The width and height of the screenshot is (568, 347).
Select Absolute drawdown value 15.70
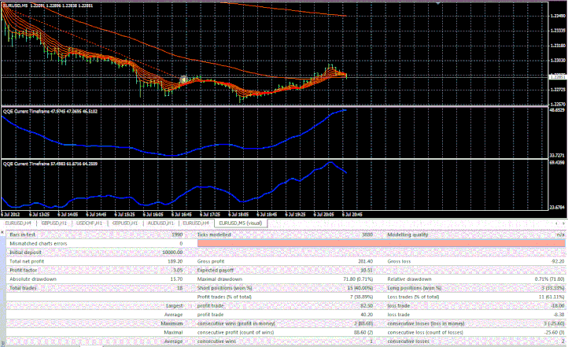click(x=176, y=279)
